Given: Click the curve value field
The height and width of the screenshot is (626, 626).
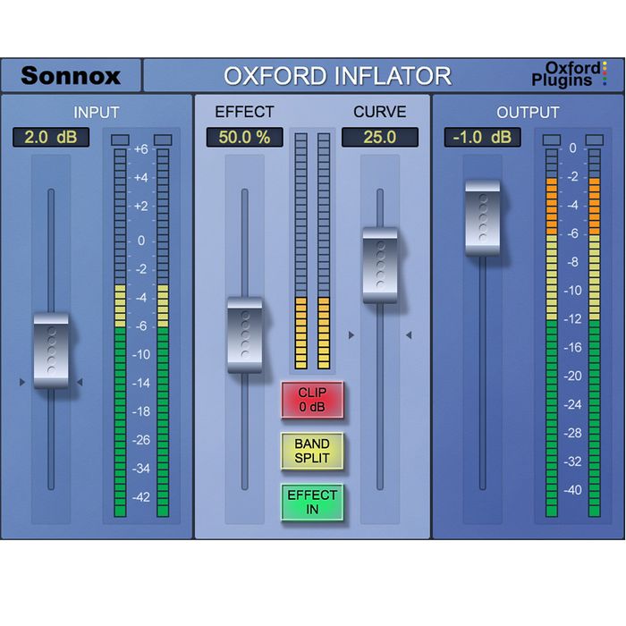Looking at the screenshot, I should point(379,138).
